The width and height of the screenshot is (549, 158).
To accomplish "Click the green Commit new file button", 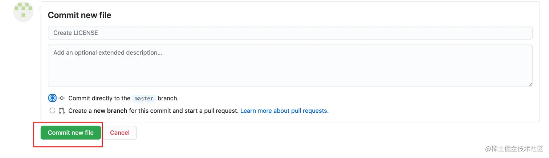I will tap(71, 133).
